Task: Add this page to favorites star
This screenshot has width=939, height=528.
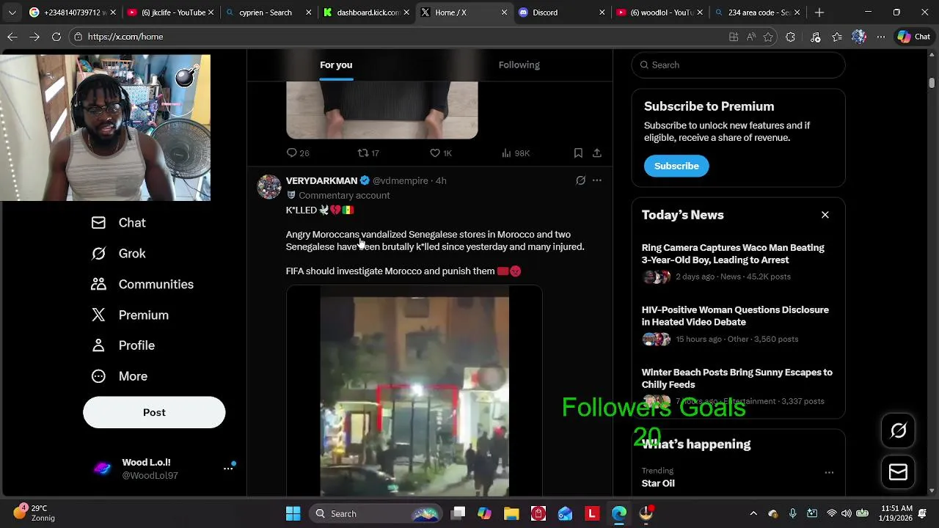Action: click(x=768, y=37)
